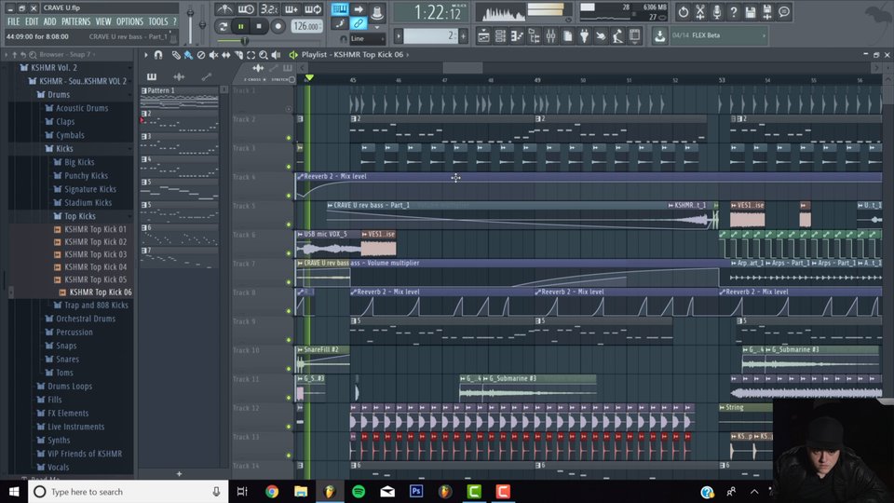Open the EDIT menu
Image resolution: width=894 pixels, height=503 pixels.
(x=32, y=21)
